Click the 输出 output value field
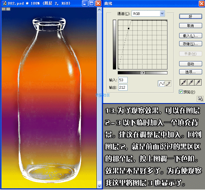The height and width of the screenshot is (190, 205). [123, 88]
